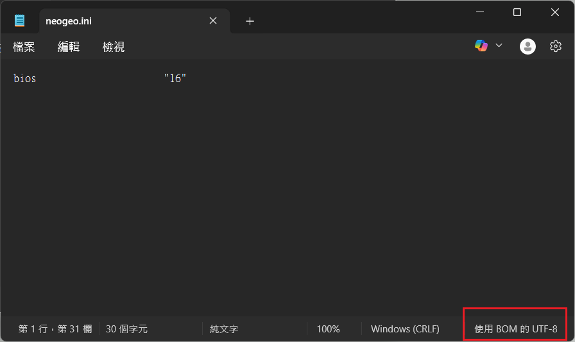Viewport: 575px width, 342px height.
Task: Click the 100% zoom level indicator
Action: (x=328, y=329)
